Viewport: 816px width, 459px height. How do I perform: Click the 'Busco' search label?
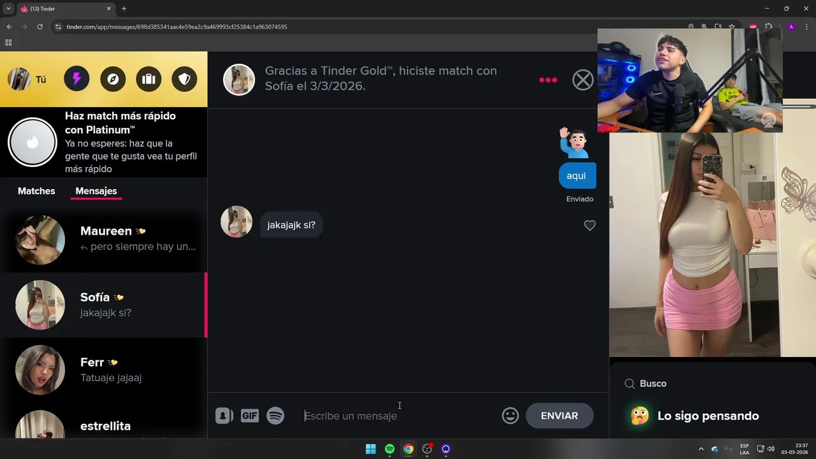tap(653, 384)
